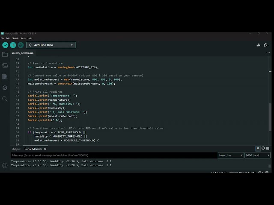274x205 pixels.
Task: Open the Serial Monitor magnifier icon
Action: [x=266, y=45]
